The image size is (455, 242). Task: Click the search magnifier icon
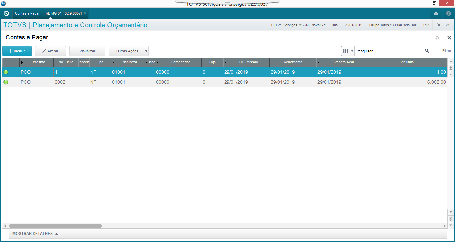pyautogui.click(x=427, y=51)
